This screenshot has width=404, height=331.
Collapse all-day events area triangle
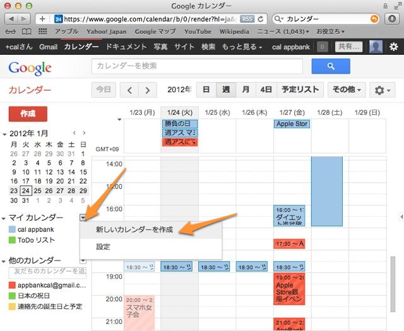(x=119, y=119)
